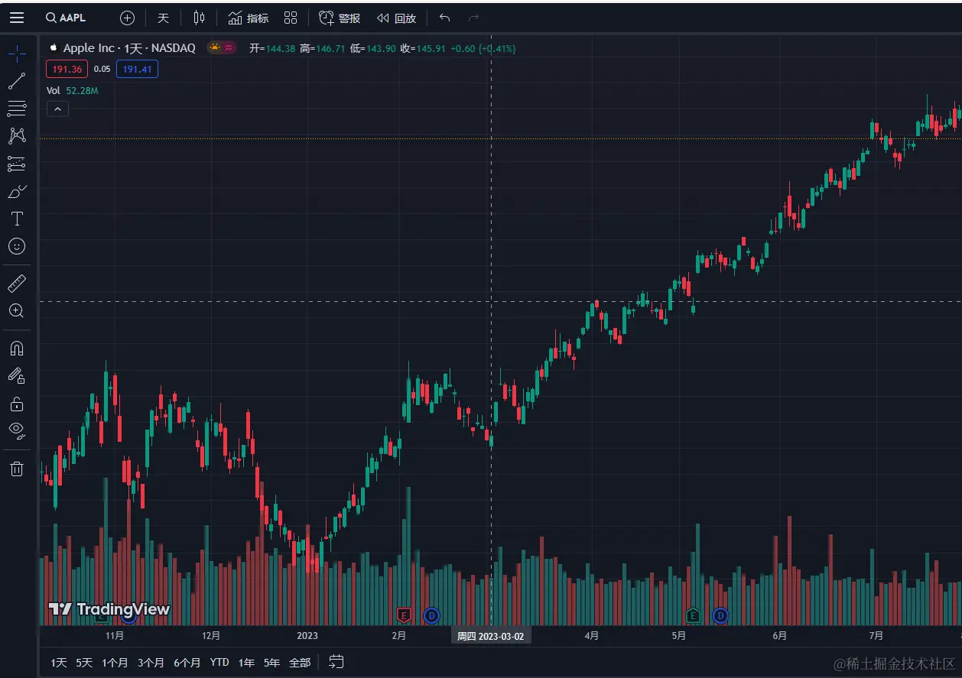Click the 2023 time axis label

(x=307, y=636)
